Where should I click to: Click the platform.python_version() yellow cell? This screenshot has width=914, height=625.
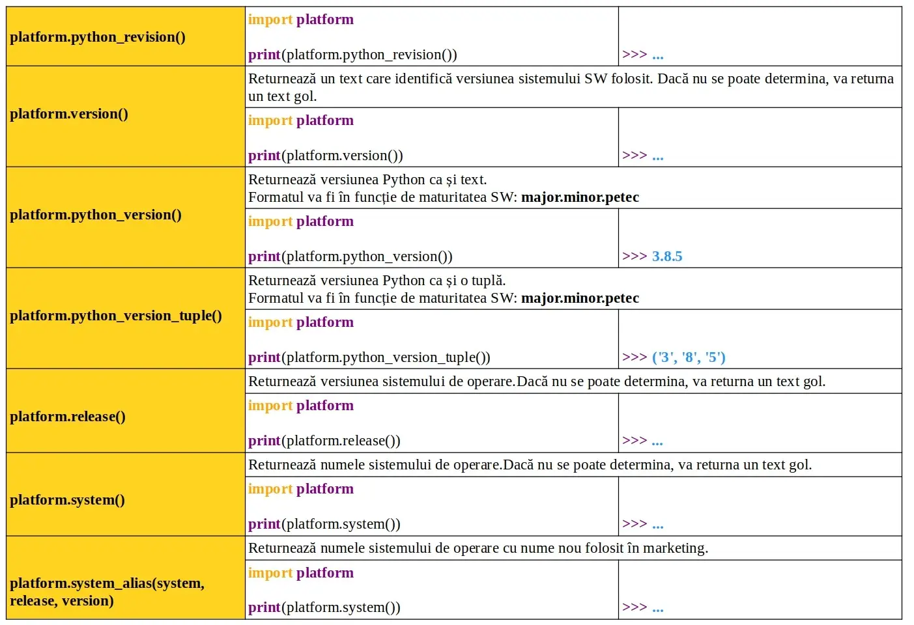(x=96, y=215)
